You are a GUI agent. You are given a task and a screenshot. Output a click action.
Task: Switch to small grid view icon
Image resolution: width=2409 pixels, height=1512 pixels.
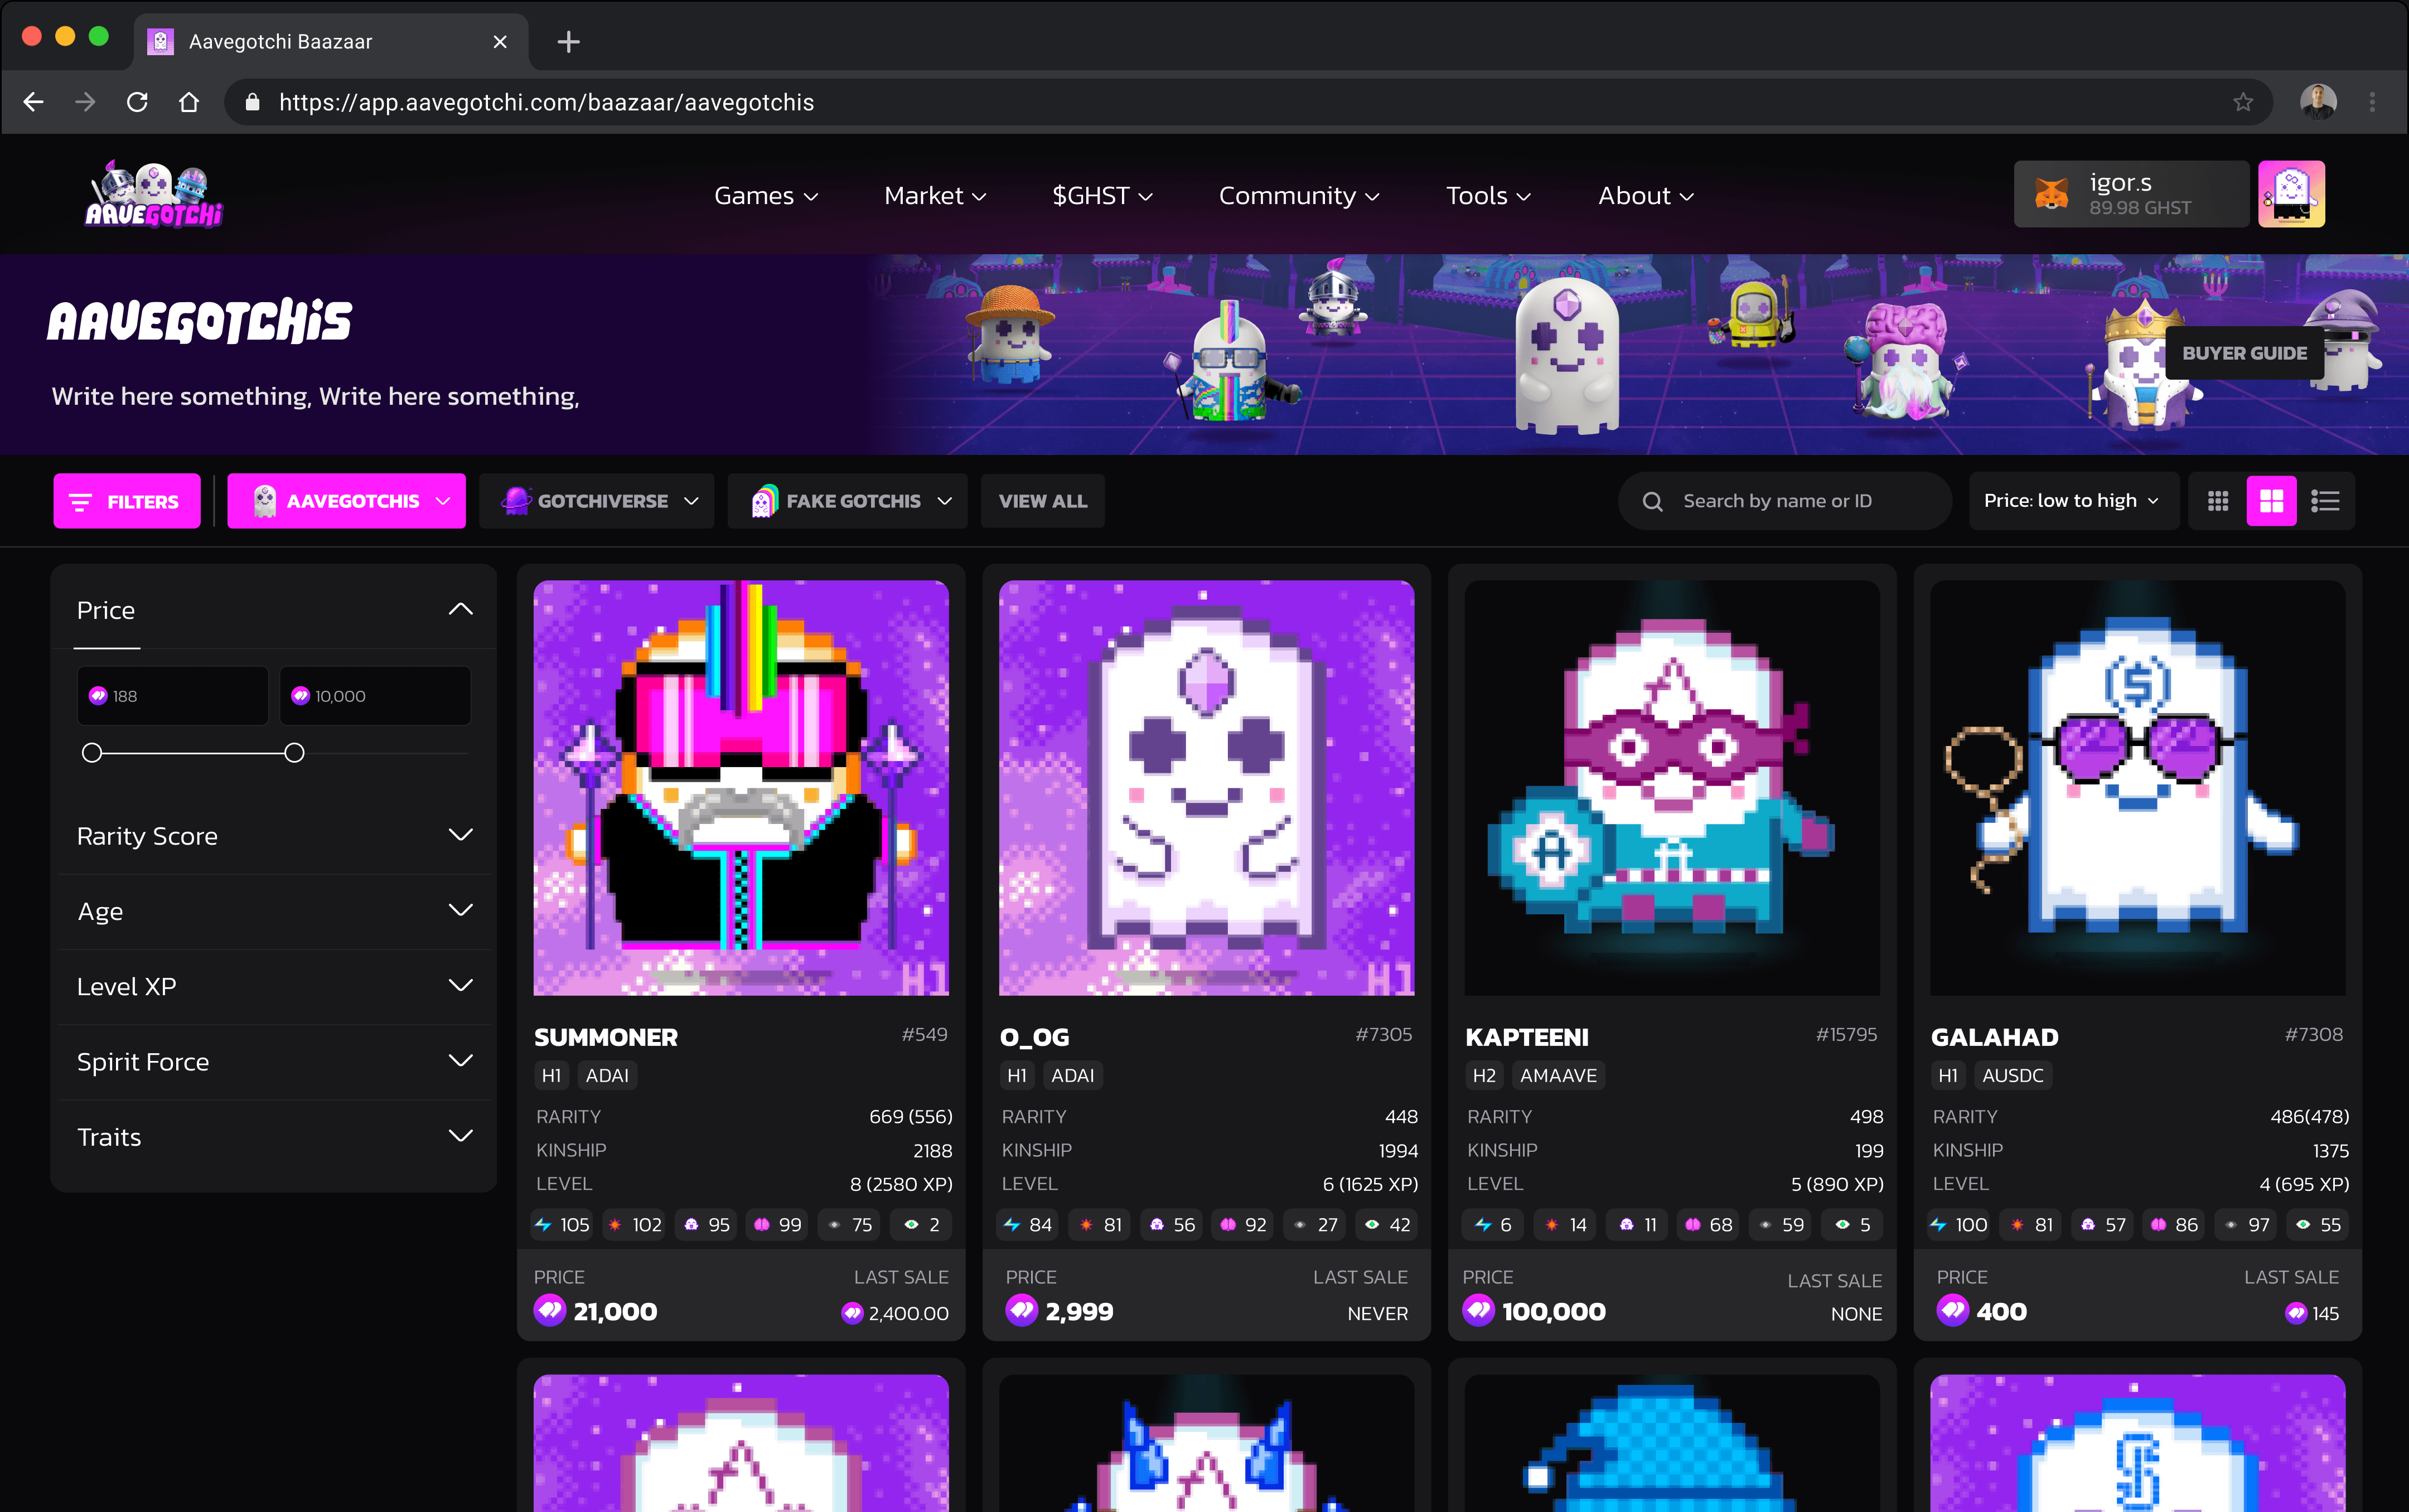(x=2218, y=501)
